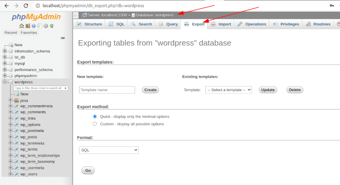Open the Search tab

(x=142, y=24)
